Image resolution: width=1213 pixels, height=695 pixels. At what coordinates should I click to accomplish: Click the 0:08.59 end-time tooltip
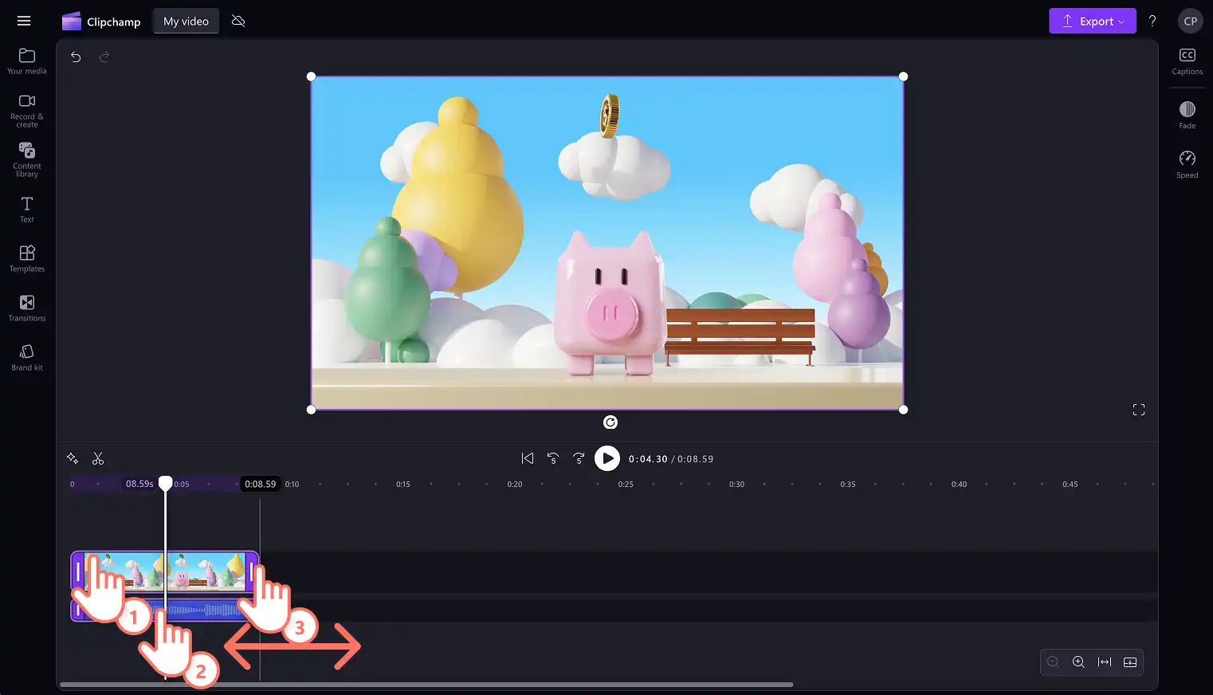click(x=261, y=484)
